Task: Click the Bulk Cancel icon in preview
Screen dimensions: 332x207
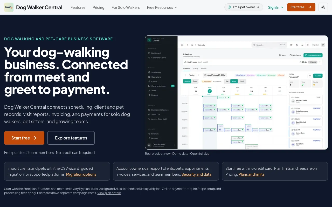Action: 291,55
